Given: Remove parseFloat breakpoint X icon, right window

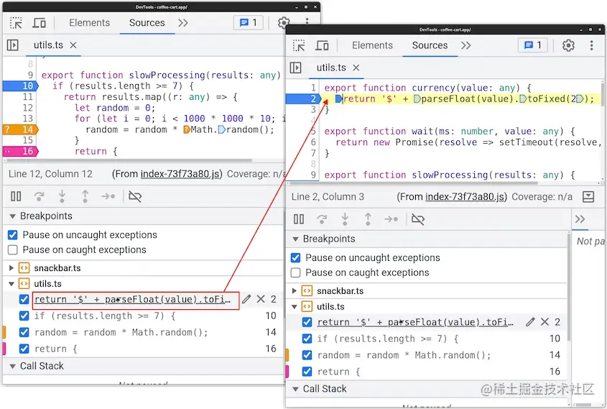Looking at the screenshot, I should point(545,322).
